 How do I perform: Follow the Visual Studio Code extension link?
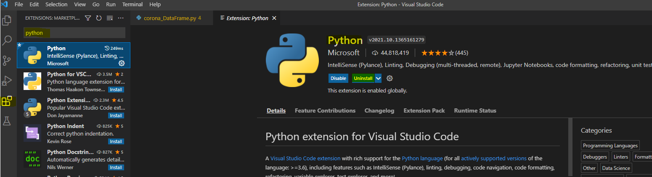pos(305,158)
